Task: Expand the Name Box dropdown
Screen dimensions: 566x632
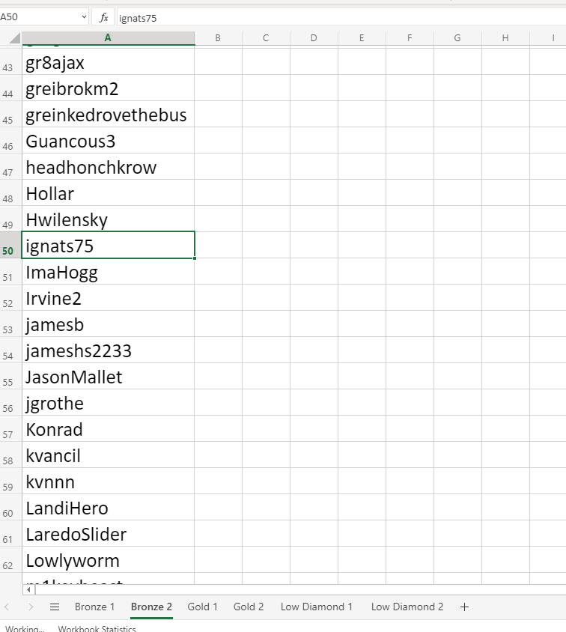Action: point(83,17)
